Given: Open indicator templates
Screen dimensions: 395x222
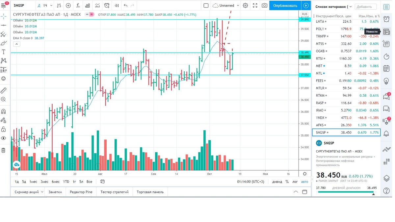Looking at the screenshot, I should click(97, 6).
